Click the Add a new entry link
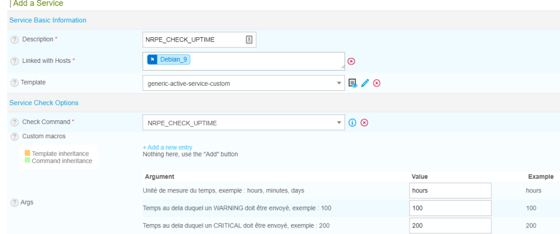 (x=167, y=147)
